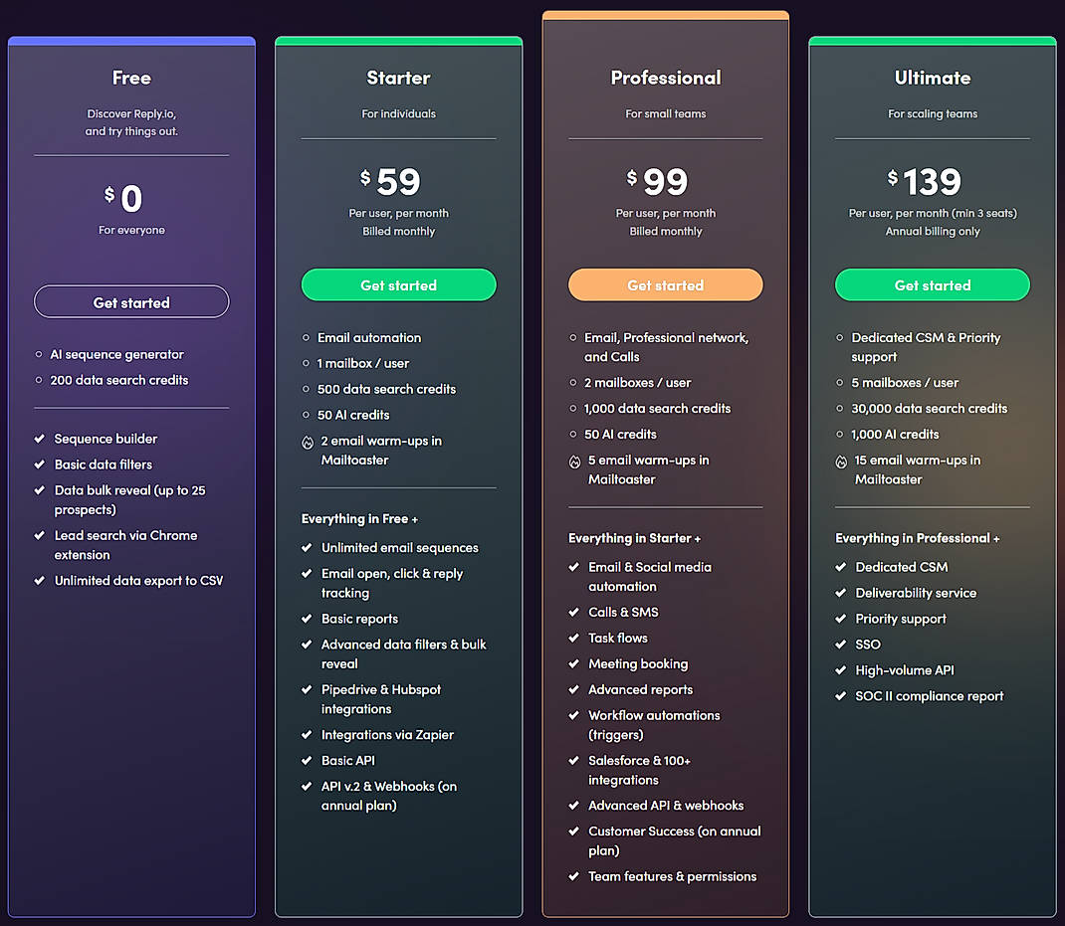Click the checkmark next to Dedicated CSM
The width and height of the screenshot is (1065, 926).
841,567
